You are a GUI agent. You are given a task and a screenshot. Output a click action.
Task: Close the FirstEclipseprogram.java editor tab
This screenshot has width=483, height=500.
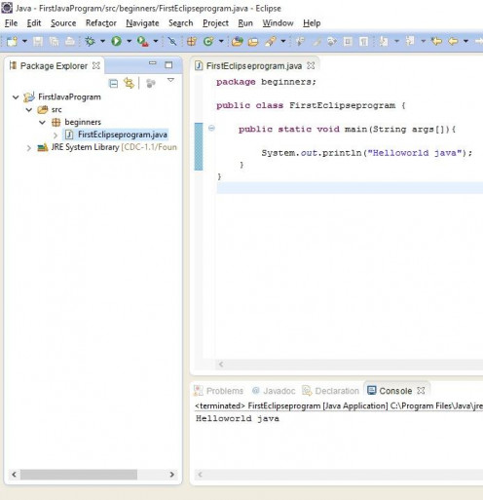311,65
